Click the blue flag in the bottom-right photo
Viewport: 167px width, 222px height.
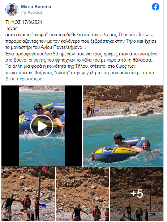153,214
